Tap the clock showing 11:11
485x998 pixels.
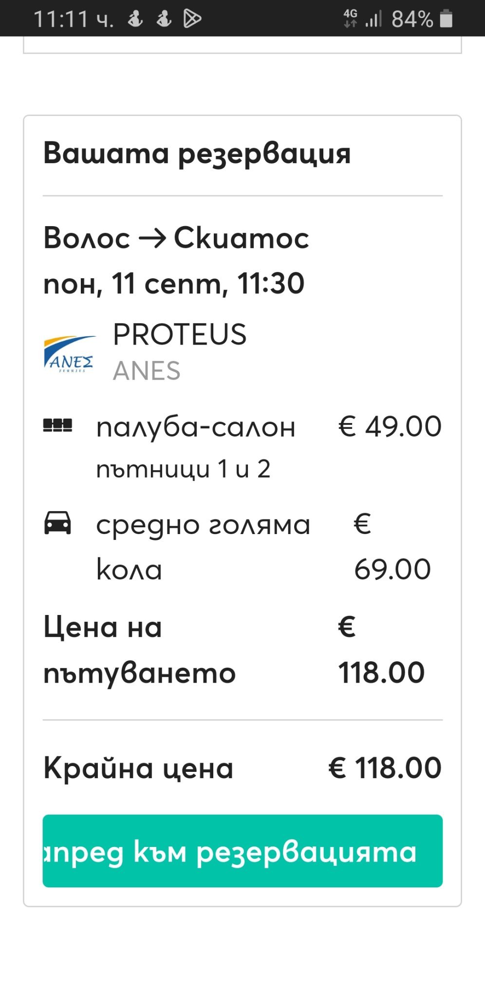(x=61, y=19)
